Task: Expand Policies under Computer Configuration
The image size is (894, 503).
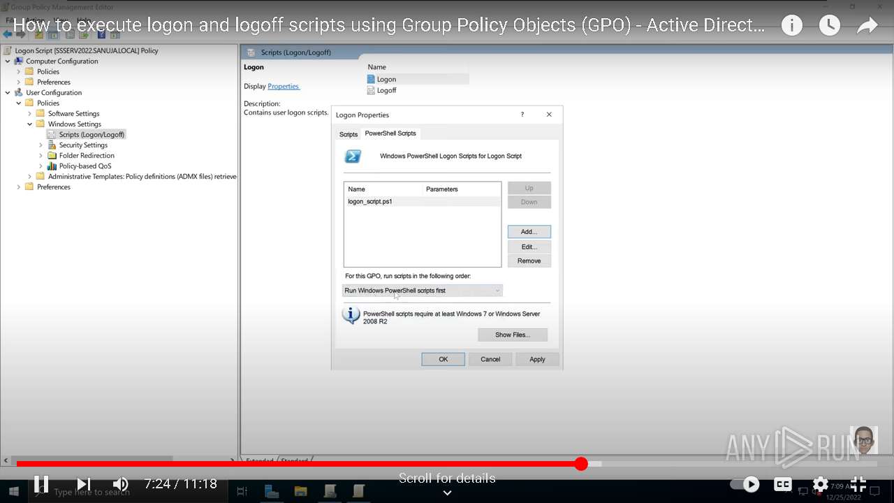Action: (19, 71)
